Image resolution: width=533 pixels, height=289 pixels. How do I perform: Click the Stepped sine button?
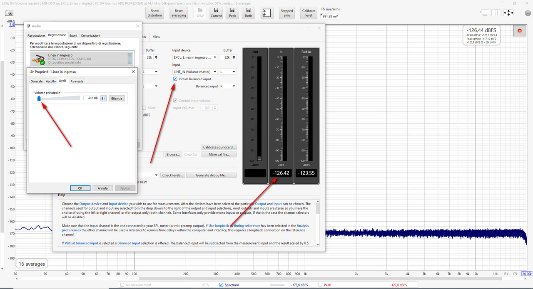pyautogui.click(x=287, y=13)
